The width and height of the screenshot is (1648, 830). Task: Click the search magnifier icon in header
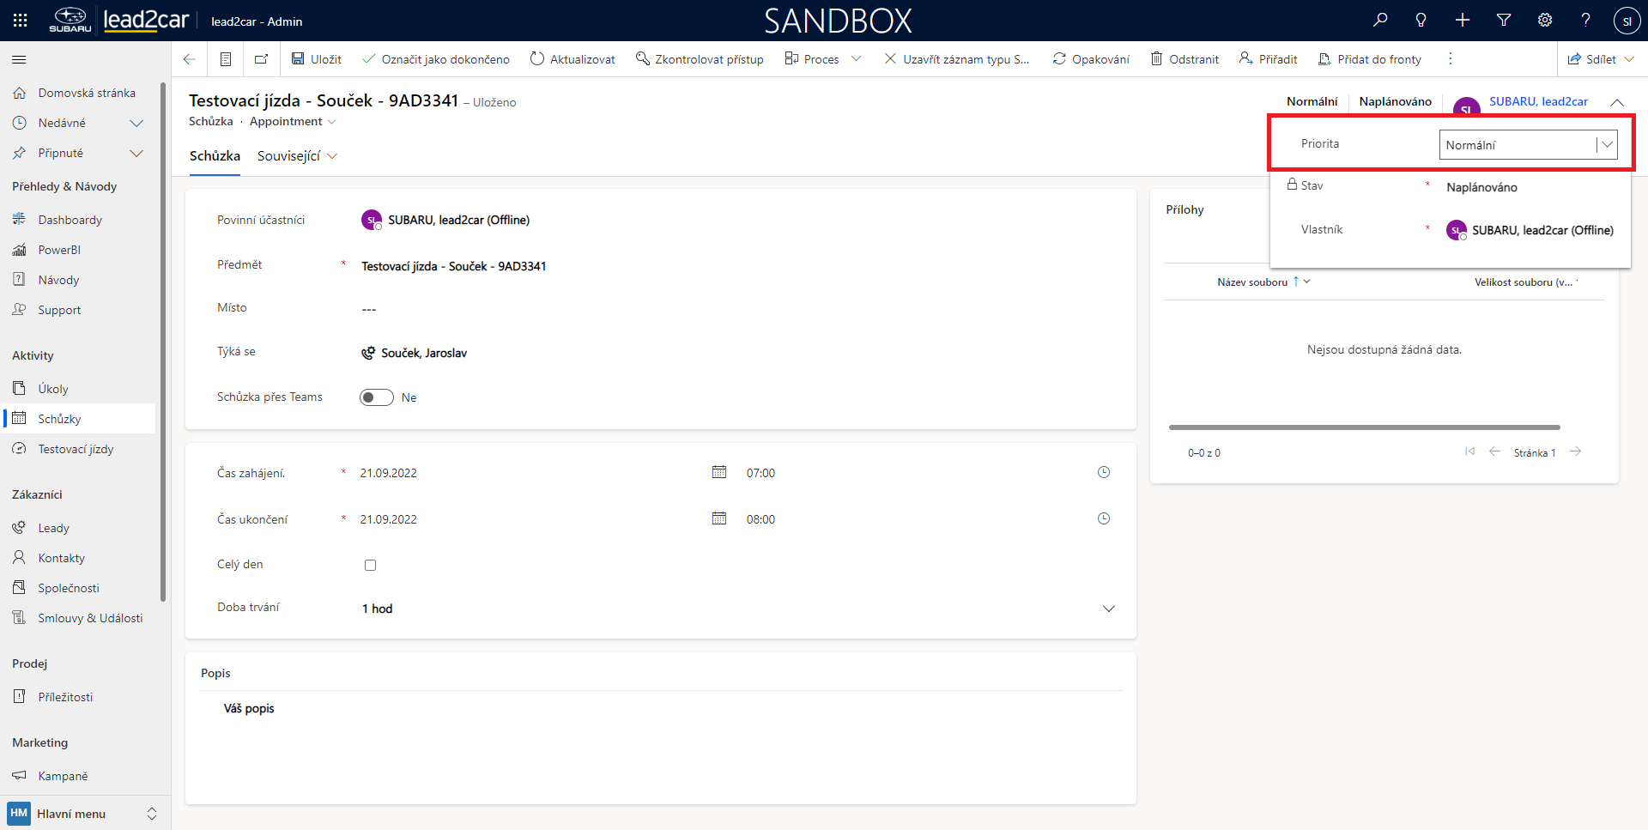(x=1380, y=20)
